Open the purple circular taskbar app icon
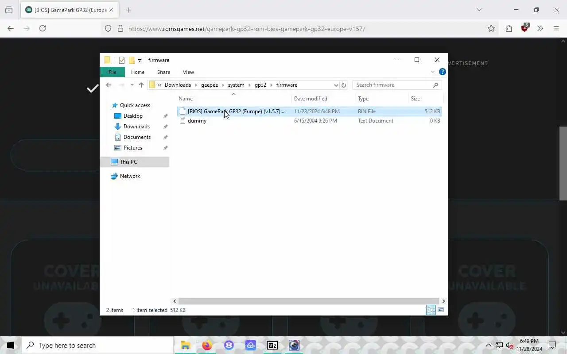 (229, 345)
